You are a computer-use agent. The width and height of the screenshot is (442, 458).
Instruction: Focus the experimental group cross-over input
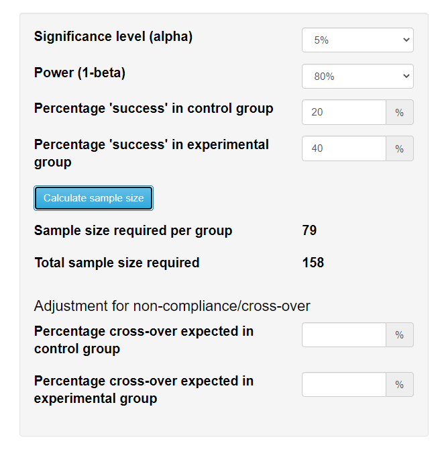tap(343, 384)
